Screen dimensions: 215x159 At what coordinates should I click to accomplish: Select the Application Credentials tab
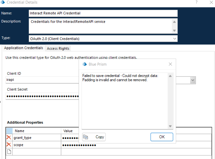point(24,48)
